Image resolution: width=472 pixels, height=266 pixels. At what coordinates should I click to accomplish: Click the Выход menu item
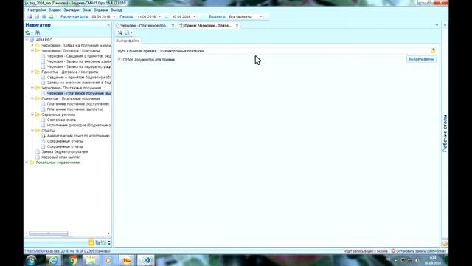click(x=116, y=10)
